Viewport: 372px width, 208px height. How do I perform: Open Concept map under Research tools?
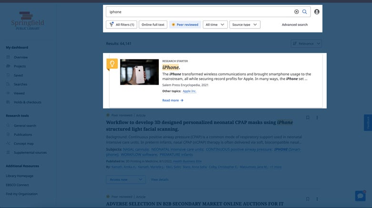point(24,143)
